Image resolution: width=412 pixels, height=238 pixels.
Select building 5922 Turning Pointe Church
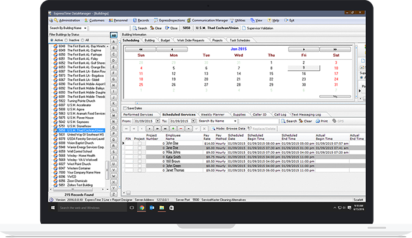(77, 101)
